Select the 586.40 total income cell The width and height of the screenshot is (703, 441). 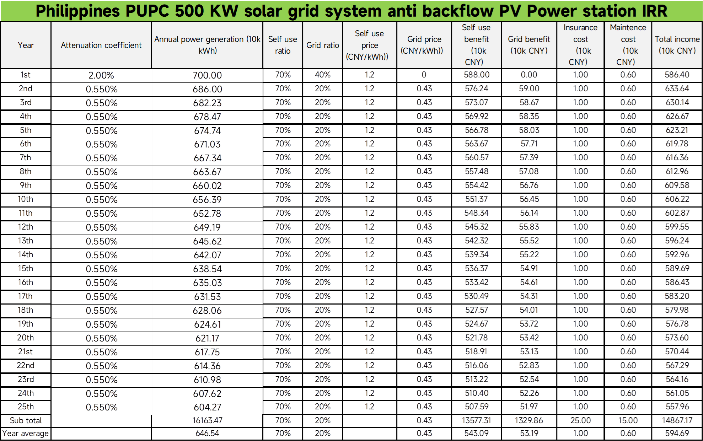(677, 75)
